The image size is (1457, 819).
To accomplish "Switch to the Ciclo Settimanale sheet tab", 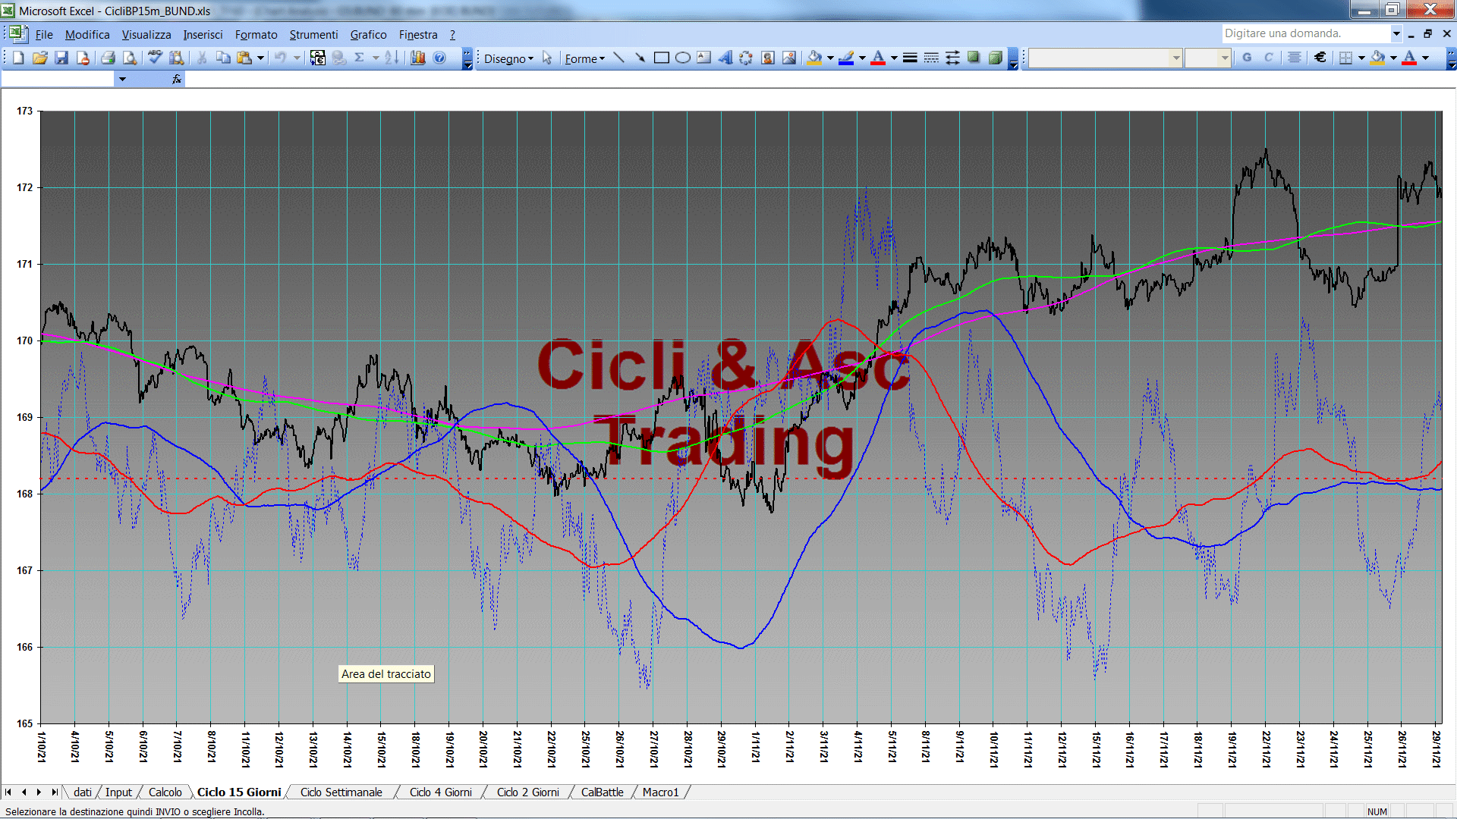I will pyautogui.click(x=341, y=792).
